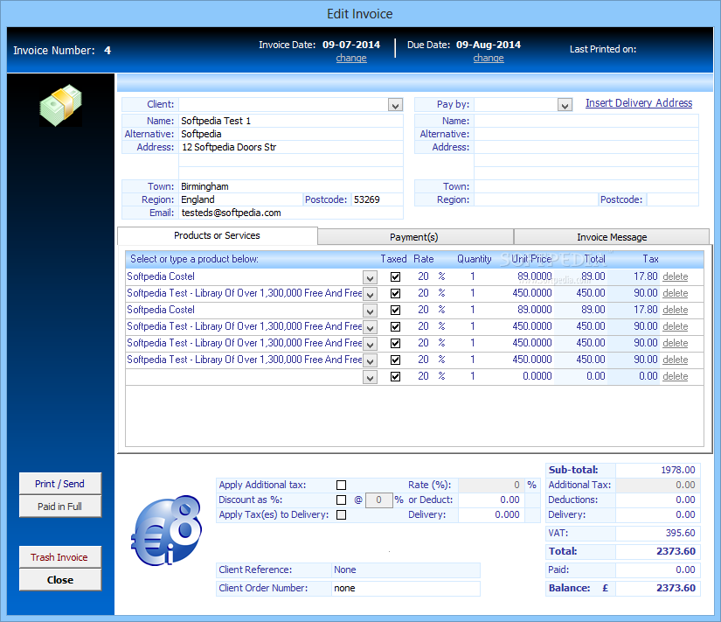Close the Edit Invoice dialog with Close button
The width and height of the screenshot is (721, 622).
[x=60, y=580]
